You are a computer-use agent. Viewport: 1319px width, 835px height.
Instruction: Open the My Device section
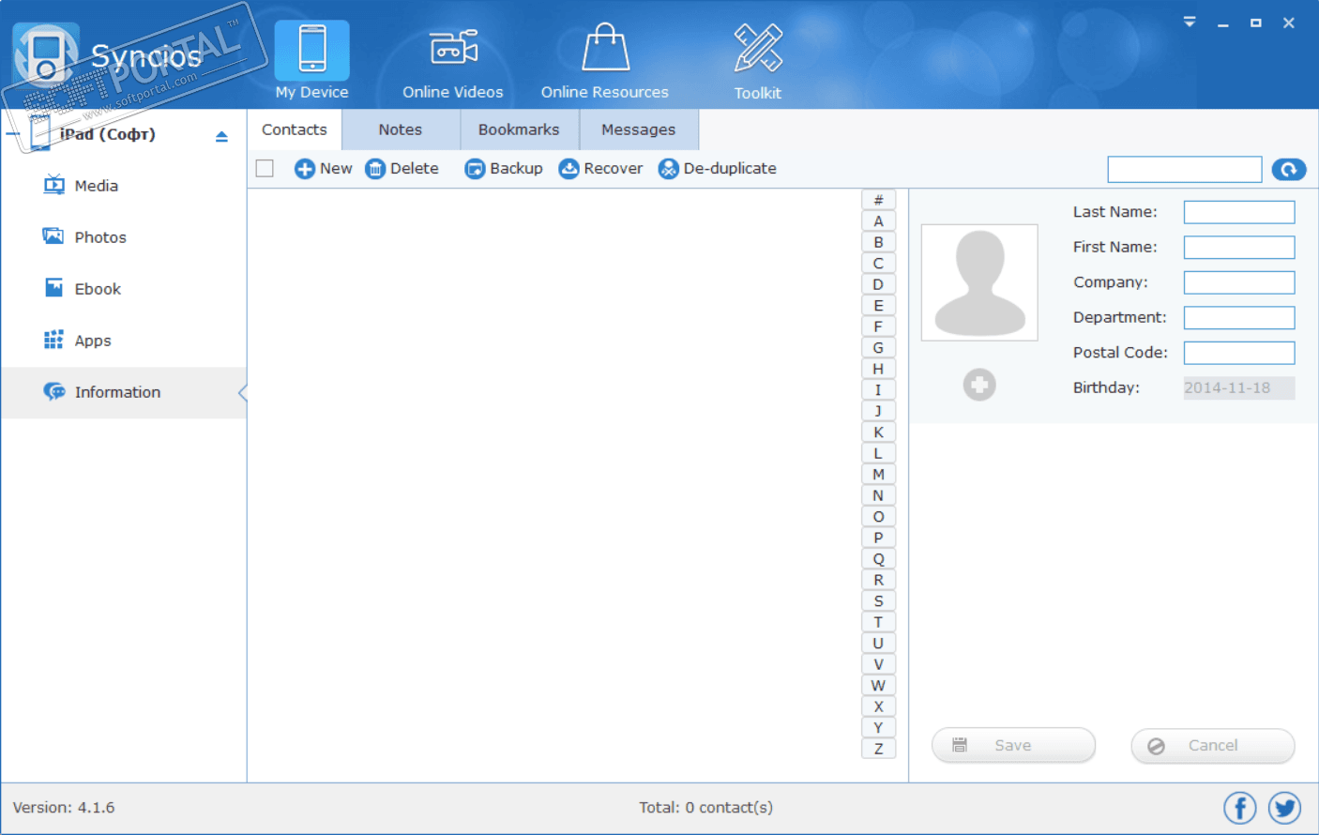312,61
